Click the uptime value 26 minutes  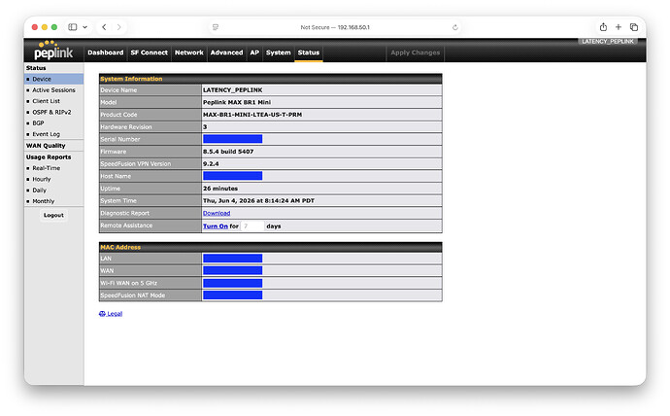tap(220, 189)
